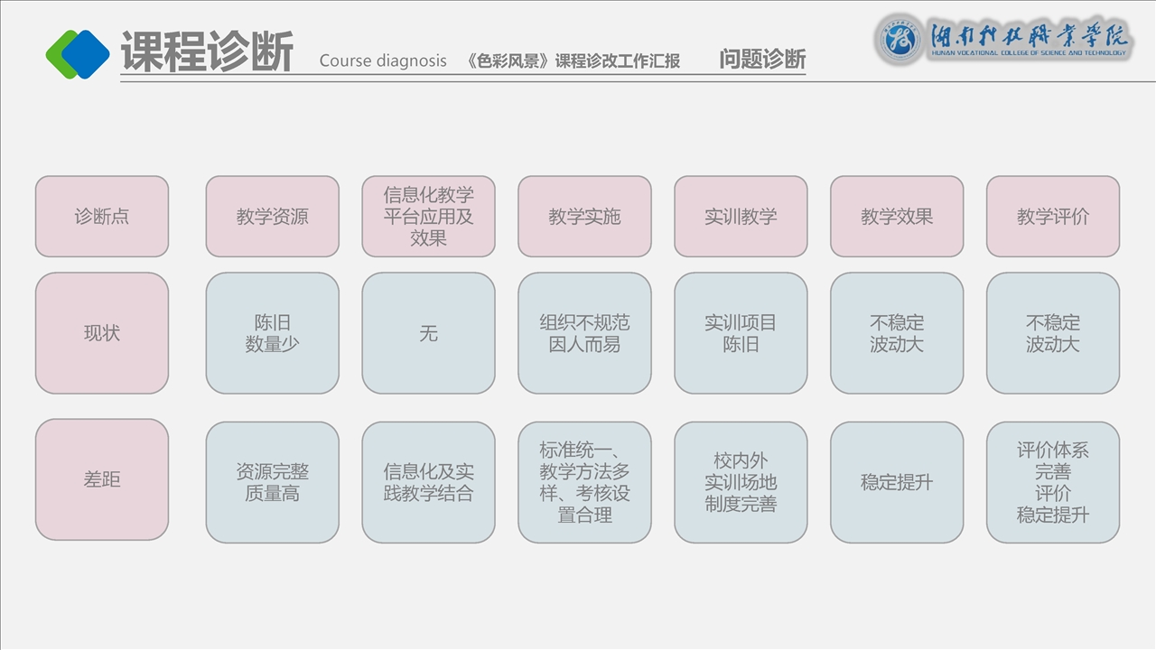Image resolution: width=1156 pixels, height=650 pixels.
Task: Select the 组织不规范 因人而易 box
Action: tap(584, 333)
